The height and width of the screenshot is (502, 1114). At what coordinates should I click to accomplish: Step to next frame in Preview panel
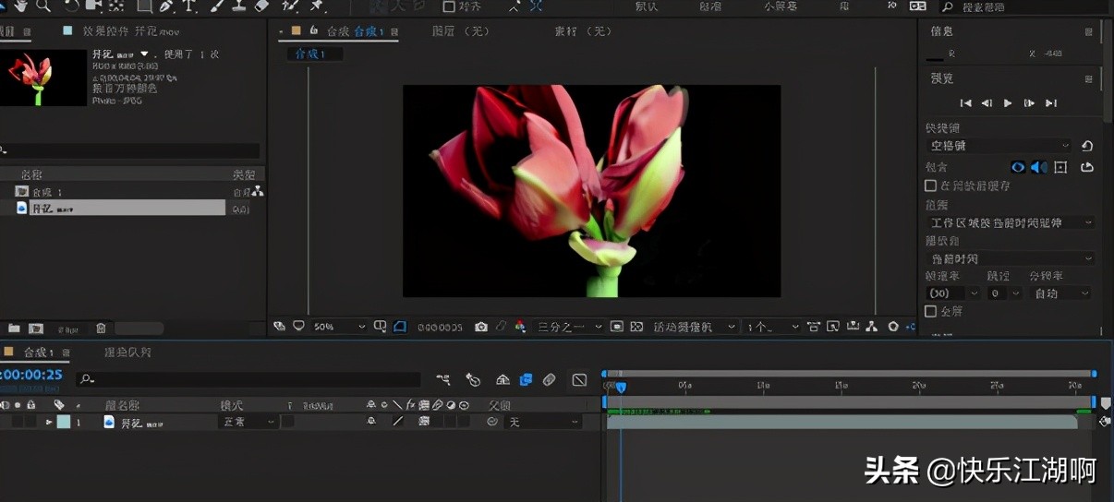[1029, 103]
